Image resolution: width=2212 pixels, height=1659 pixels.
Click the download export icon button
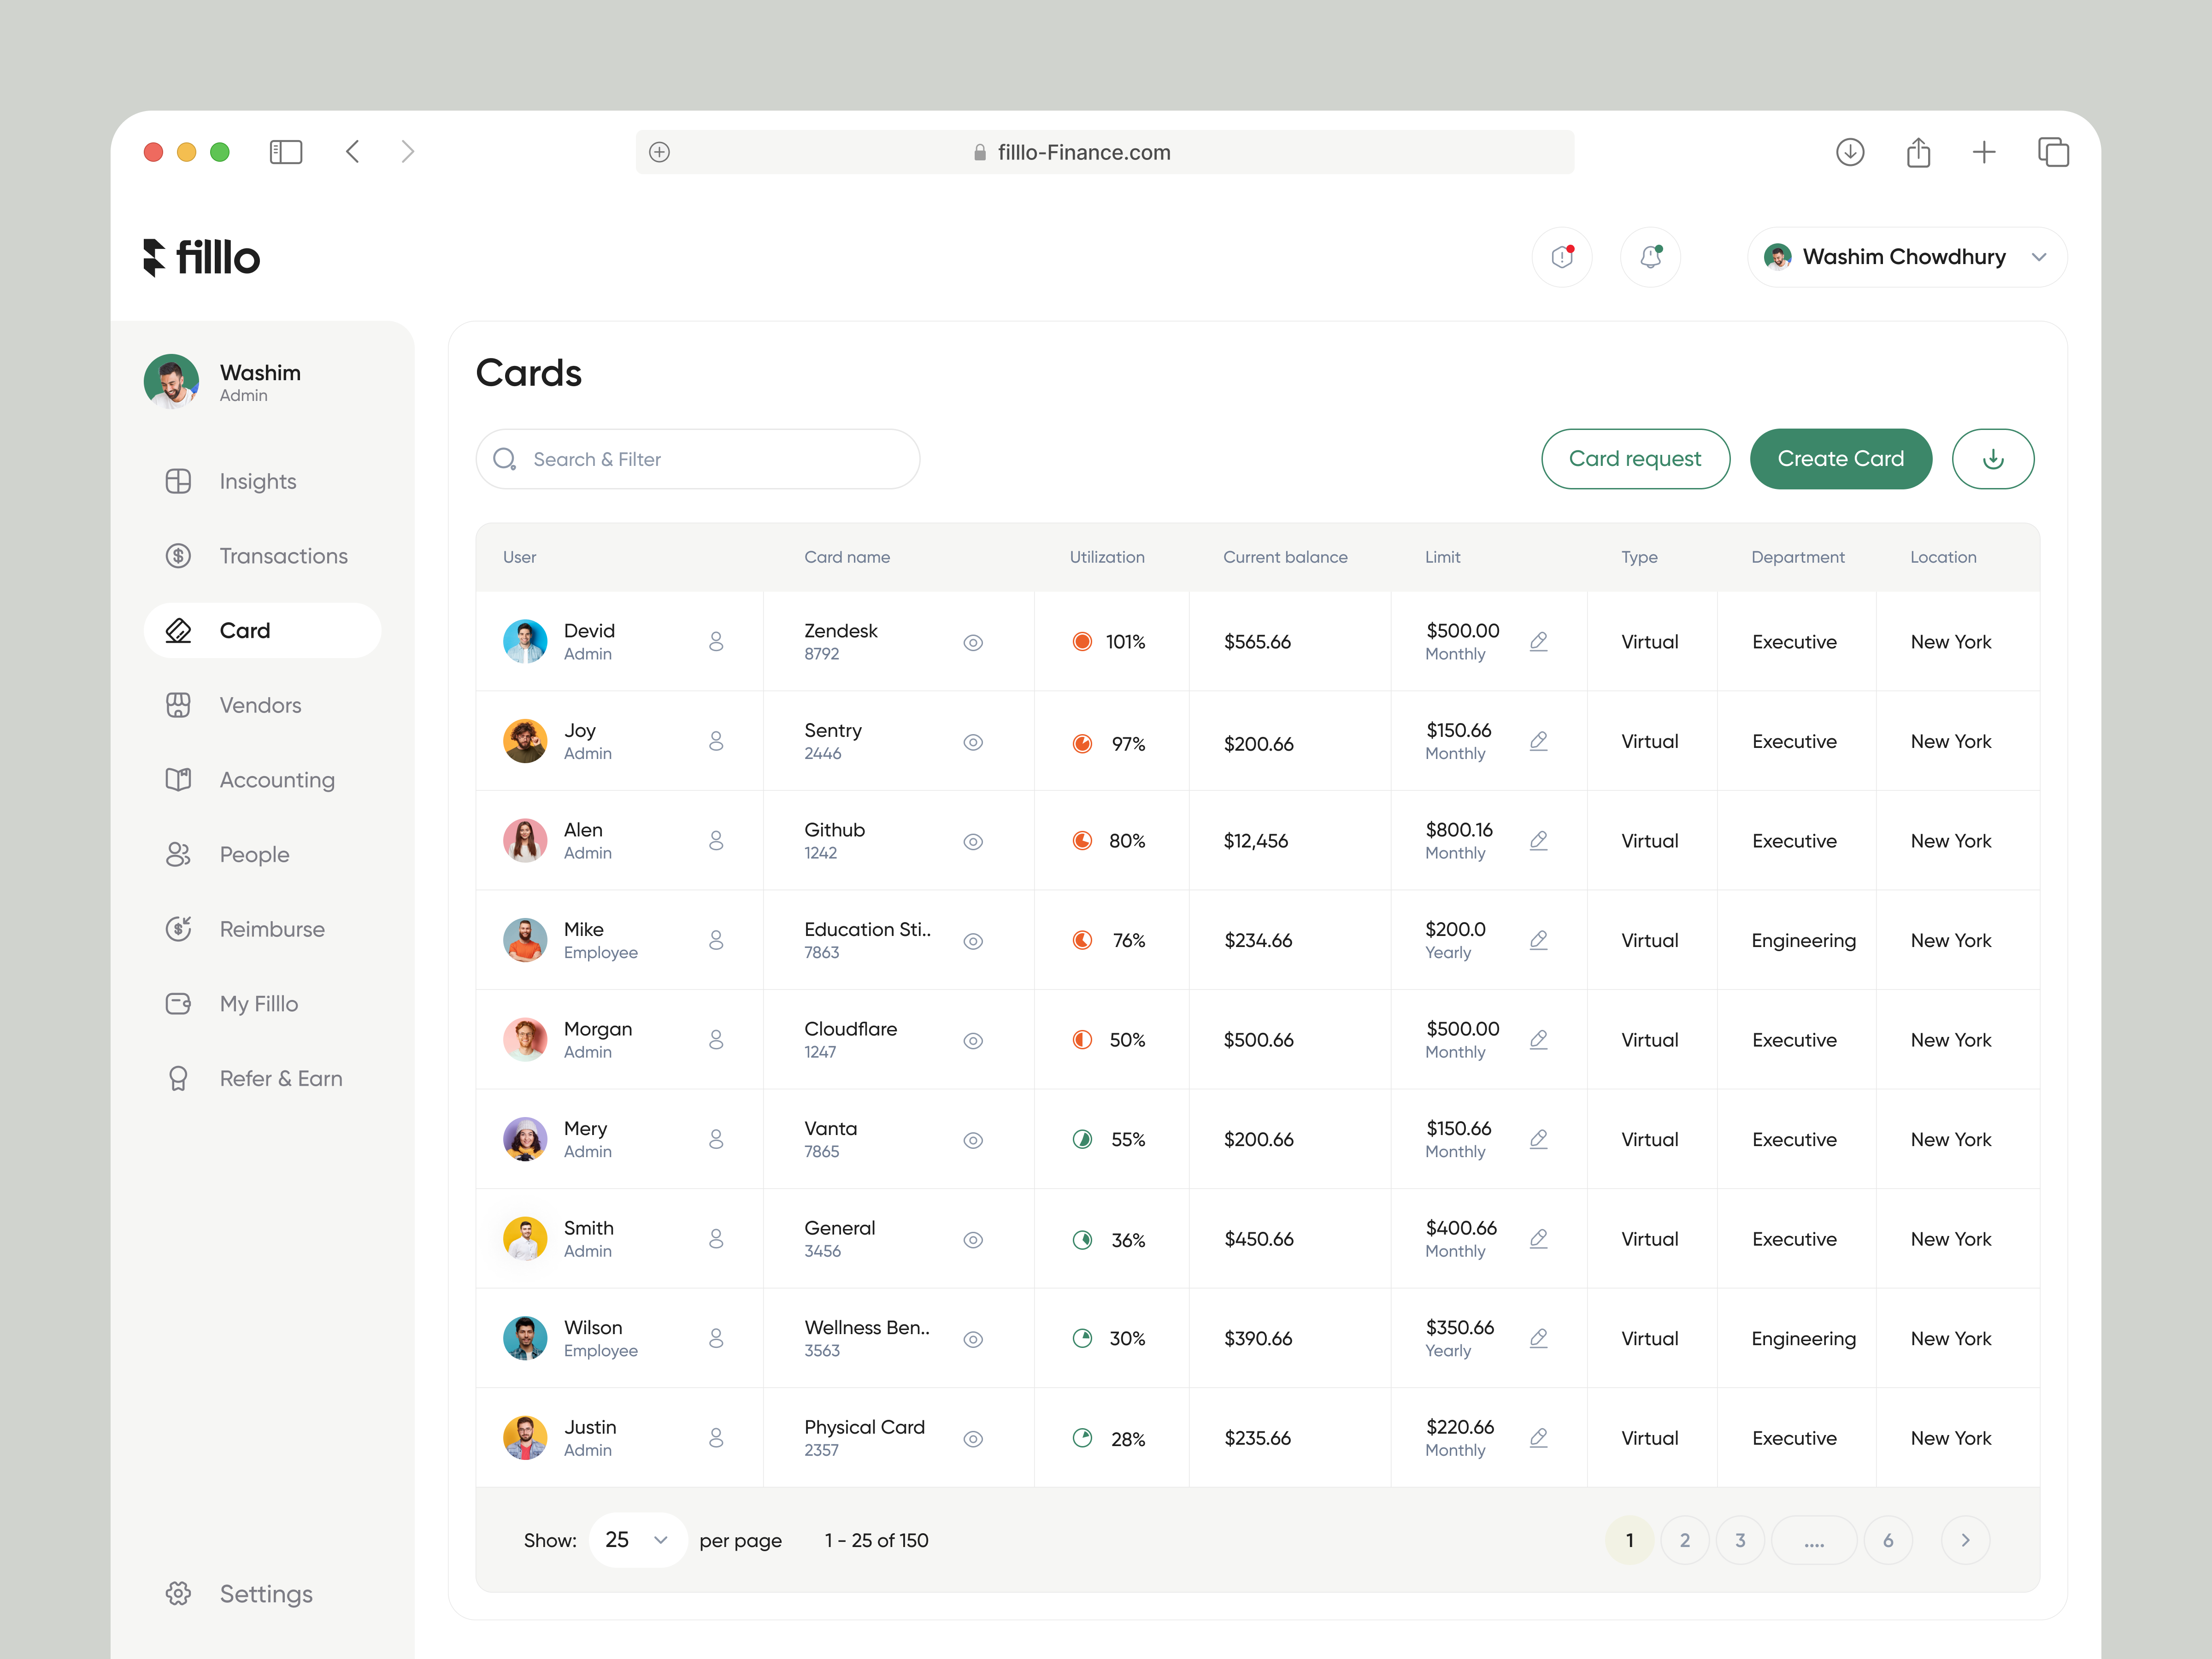1993,459
